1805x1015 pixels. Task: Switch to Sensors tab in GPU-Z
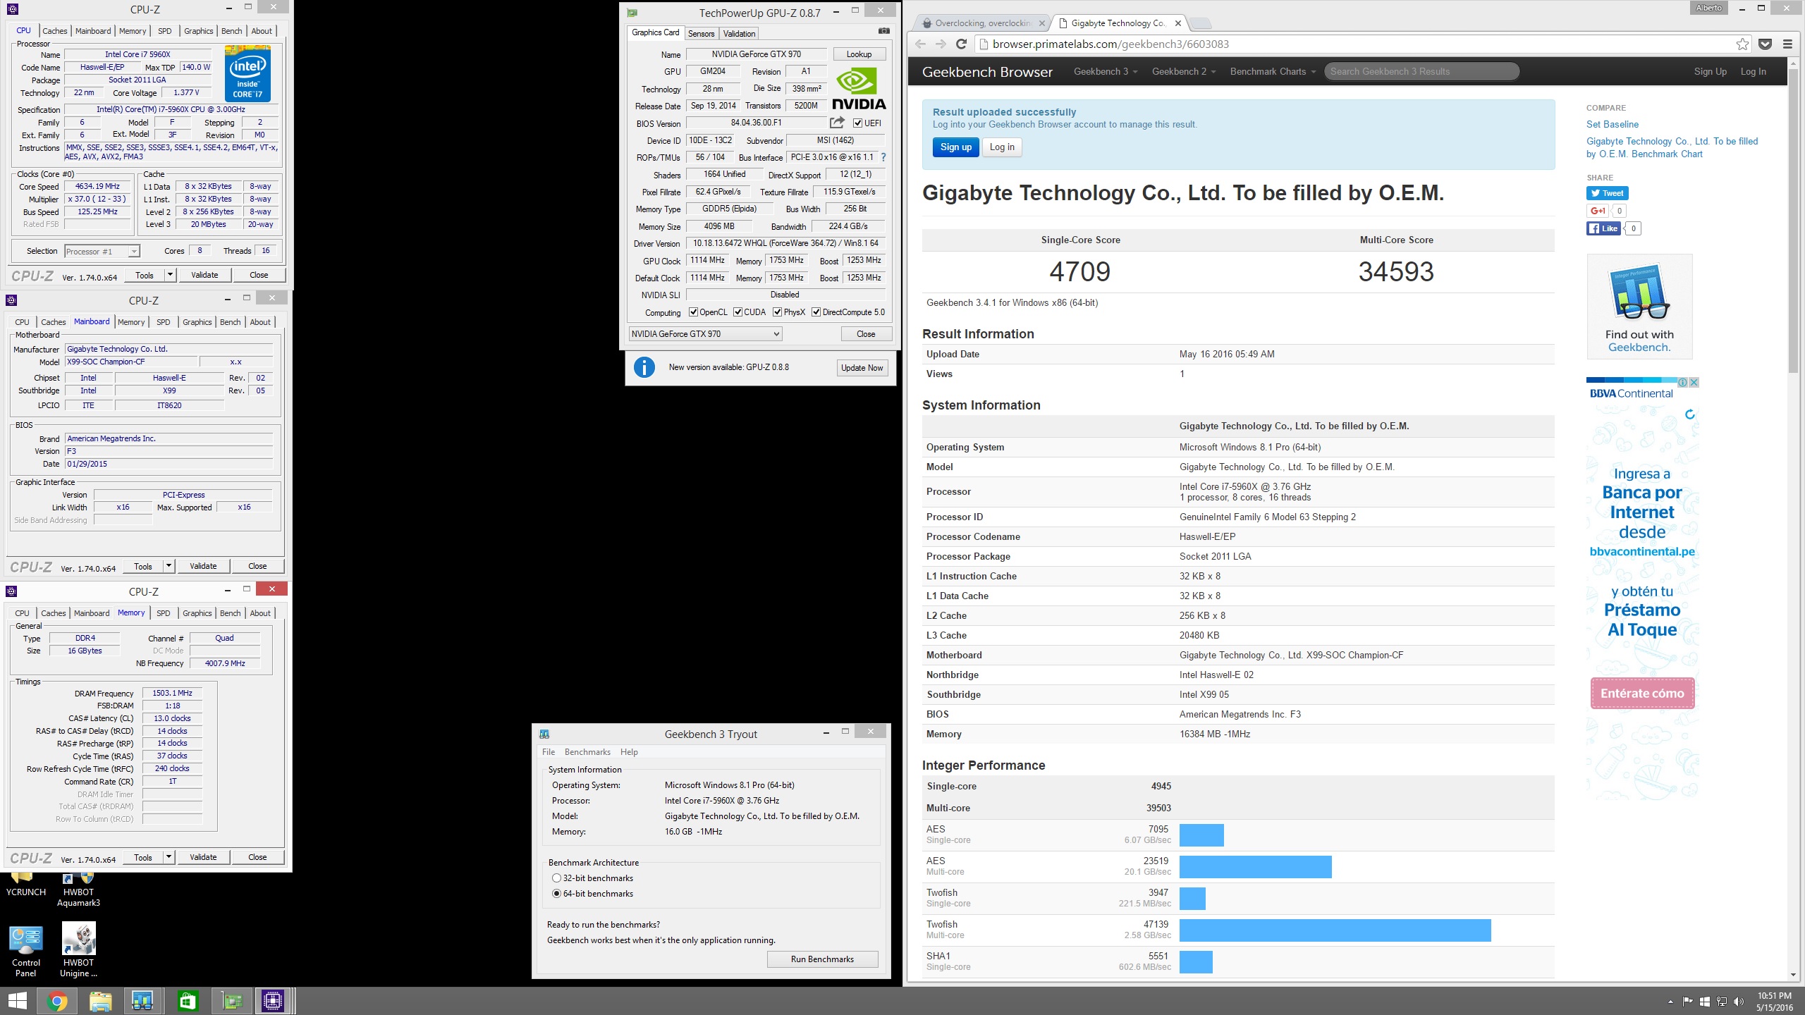click(701, 33)
